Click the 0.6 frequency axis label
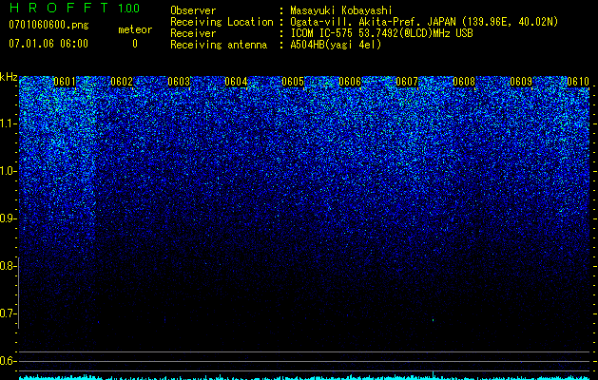598x380 pixels. click(7, 361)
